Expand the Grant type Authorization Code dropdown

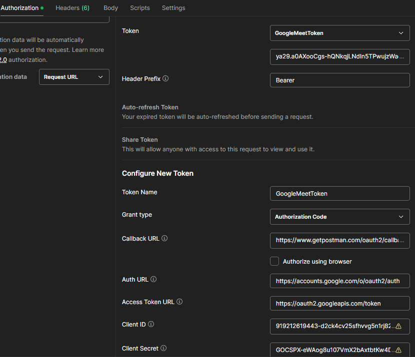pos(339,217)
